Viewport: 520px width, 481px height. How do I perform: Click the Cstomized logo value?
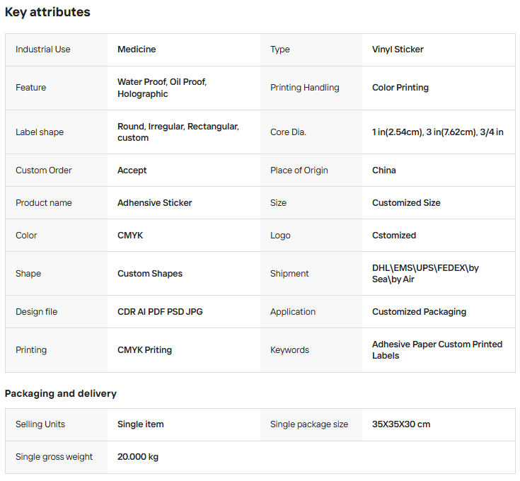(x=394, y=236)
